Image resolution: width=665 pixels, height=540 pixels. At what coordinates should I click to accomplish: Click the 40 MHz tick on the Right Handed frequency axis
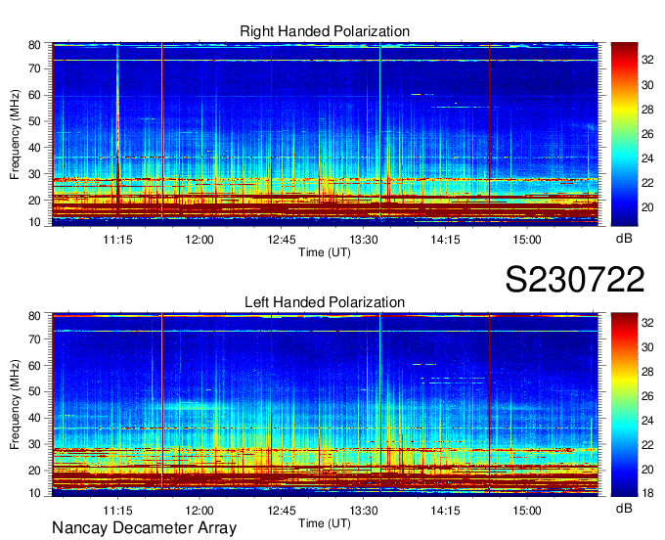34,148
